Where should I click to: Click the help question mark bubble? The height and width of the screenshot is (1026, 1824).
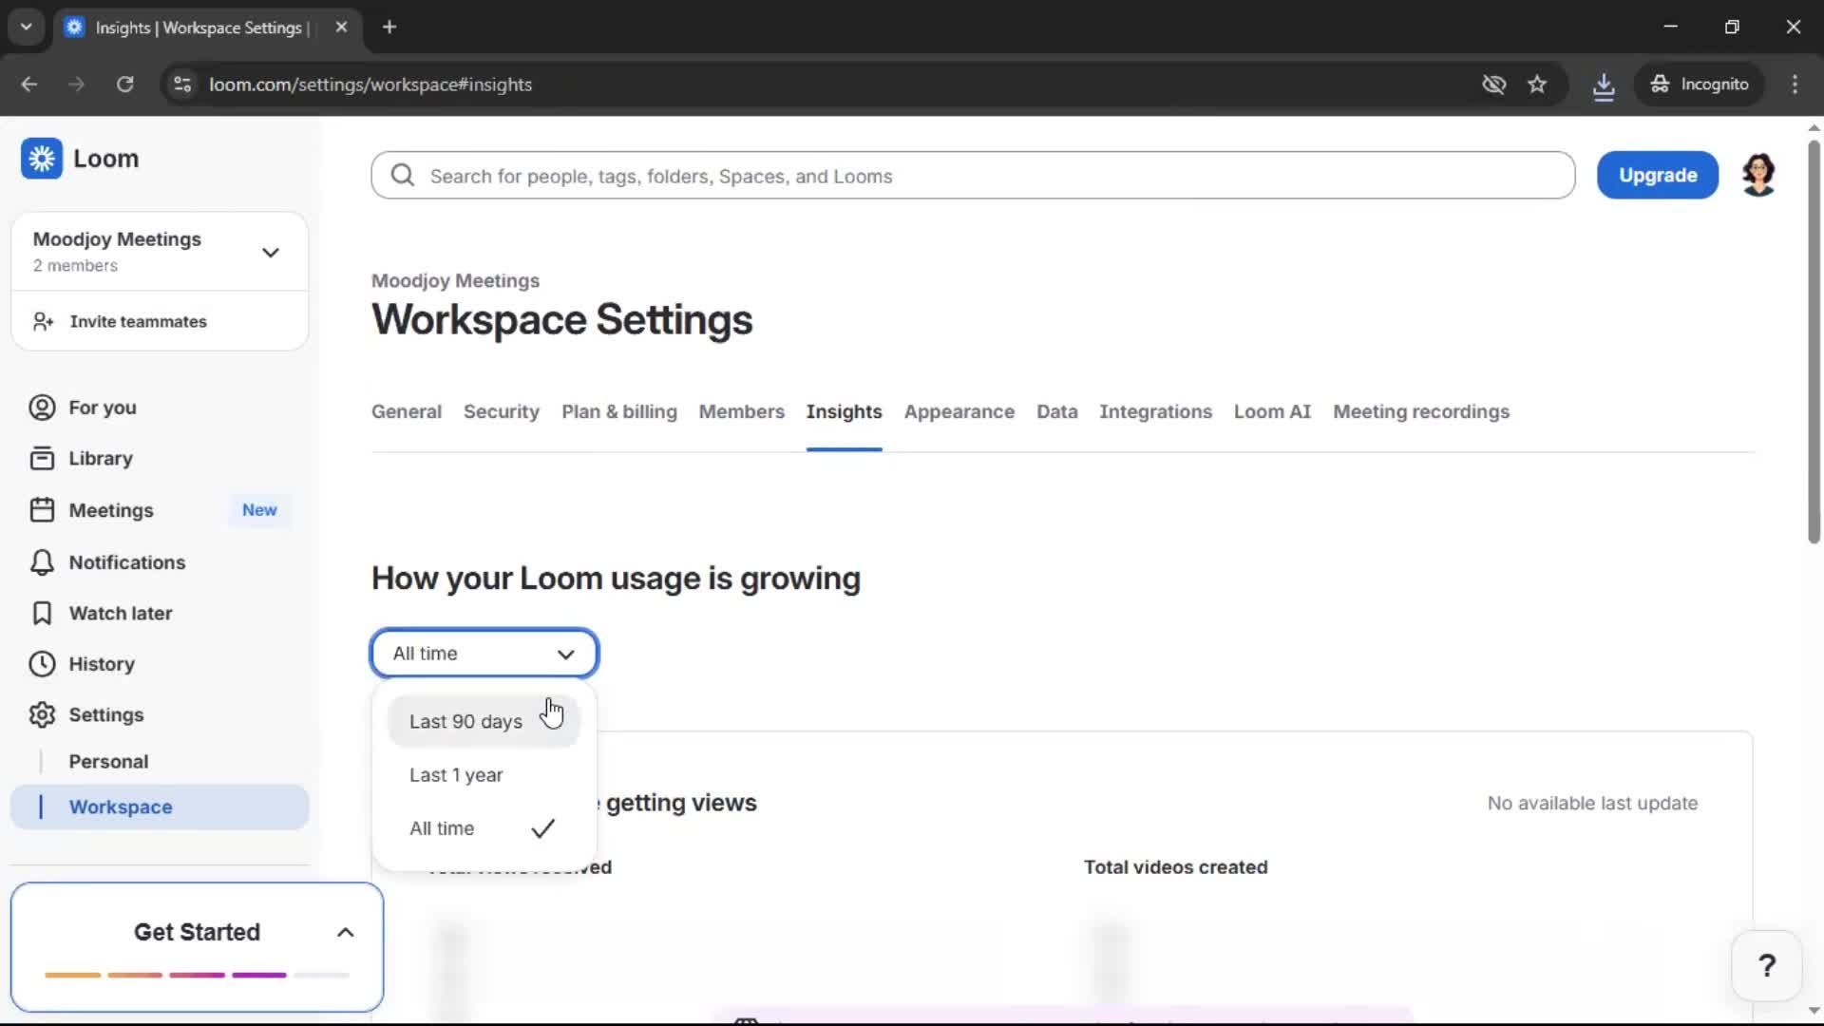1766,965
